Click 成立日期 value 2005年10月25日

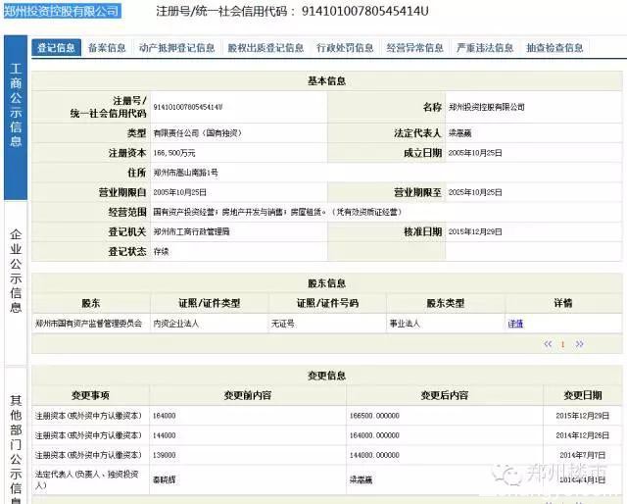[475, 153]
